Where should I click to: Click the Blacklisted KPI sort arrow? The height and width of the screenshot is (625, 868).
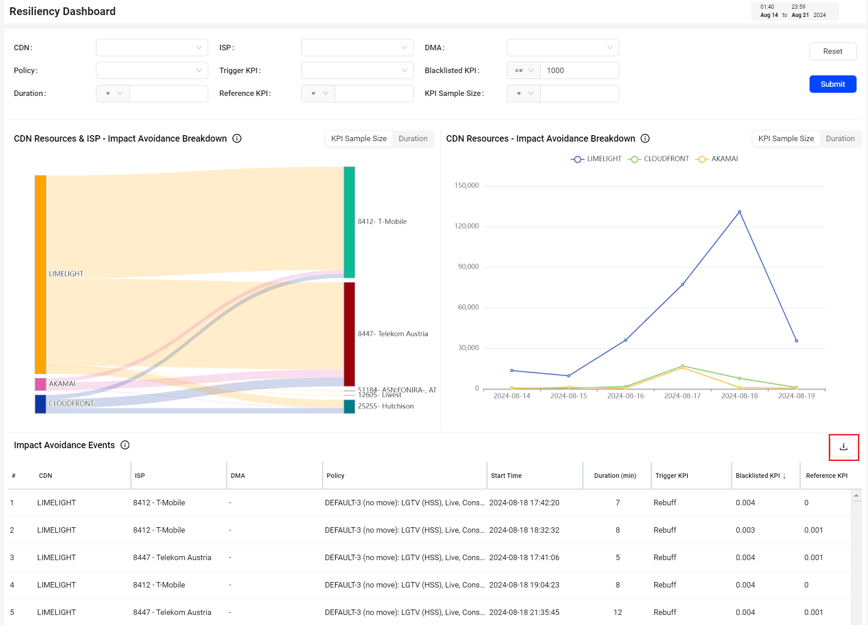pyautogui.click(x=784, y=476)
